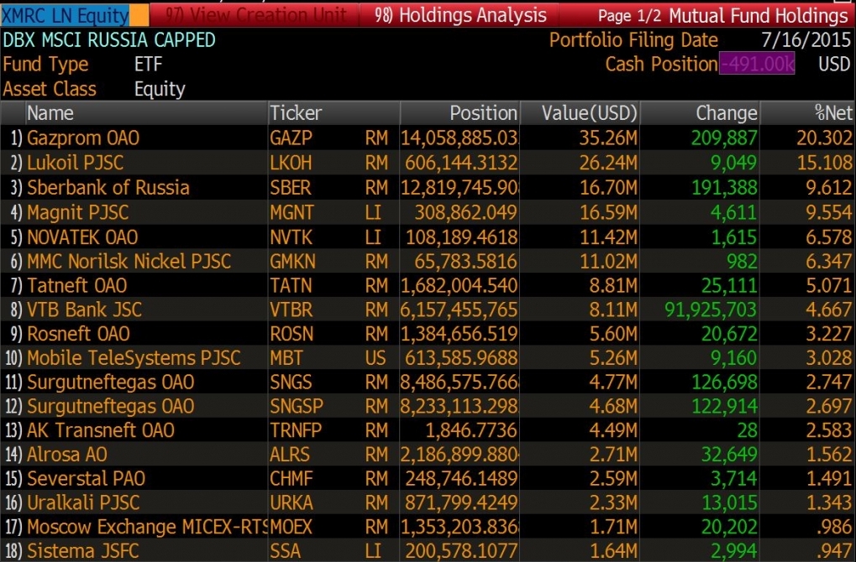The height and width of the screenshot is (562, 856).
Task: Click the USD currency label
Action: pyautogui.click(x=834, y=65)
